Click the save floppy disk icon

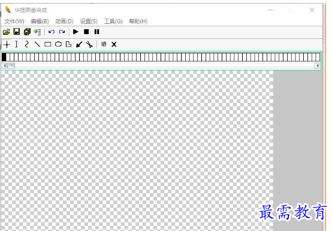pyautogui.click(x=17, y=32)
